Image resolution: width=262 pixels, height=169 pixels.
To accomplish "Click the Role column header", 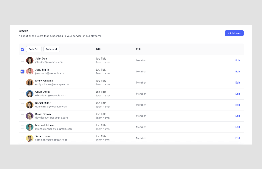I will 139,49.
